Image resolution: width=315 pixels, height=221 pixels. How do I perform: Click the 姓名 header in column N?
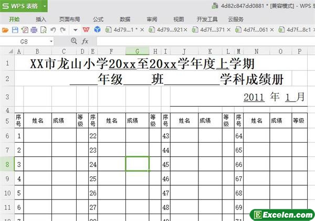click(x=257, y=120)
